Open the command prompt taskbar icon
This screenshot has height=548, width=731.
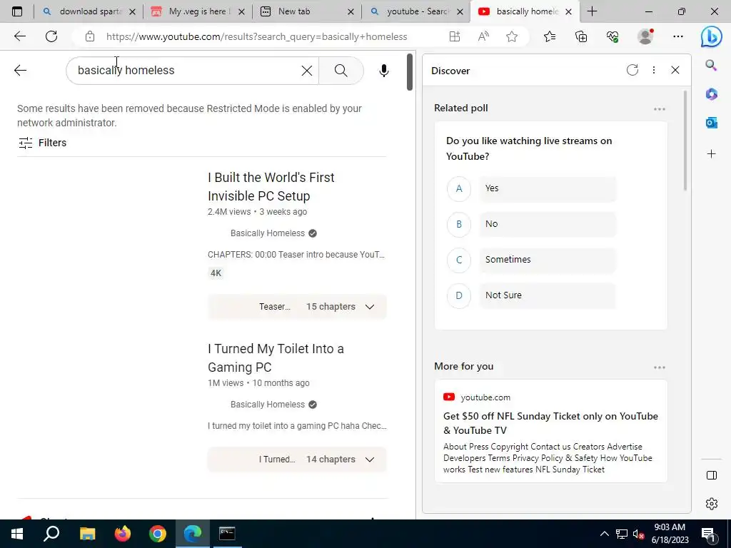(228, 534)
